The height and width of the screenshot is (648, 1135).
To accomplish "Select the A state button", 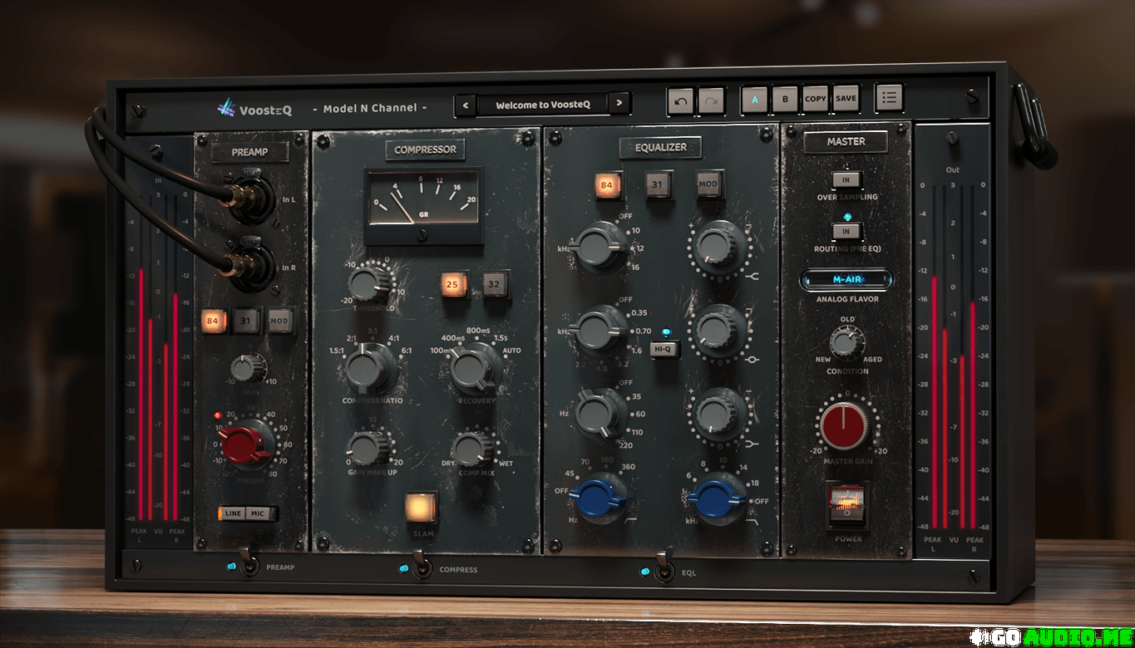I will (755, 99).
